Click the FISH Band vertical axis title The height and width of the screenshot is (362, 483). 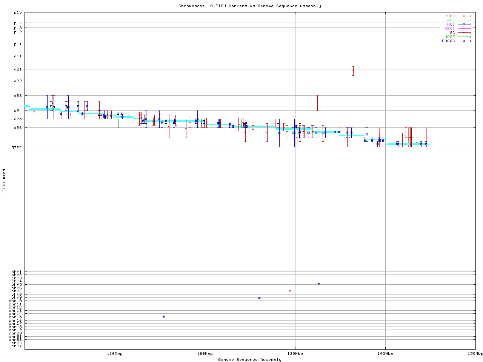point(4,181)
